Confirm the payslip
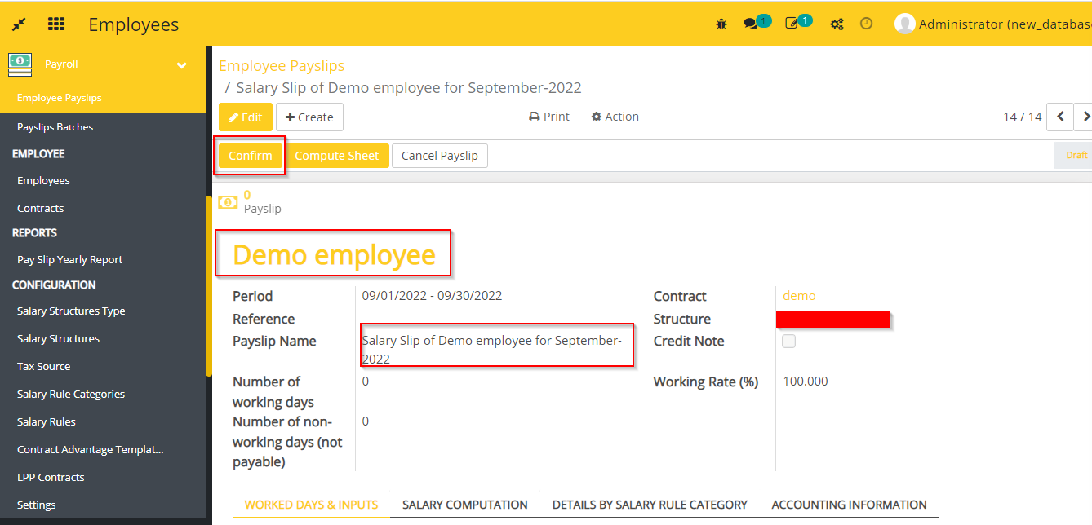 (x=249, y=155)
